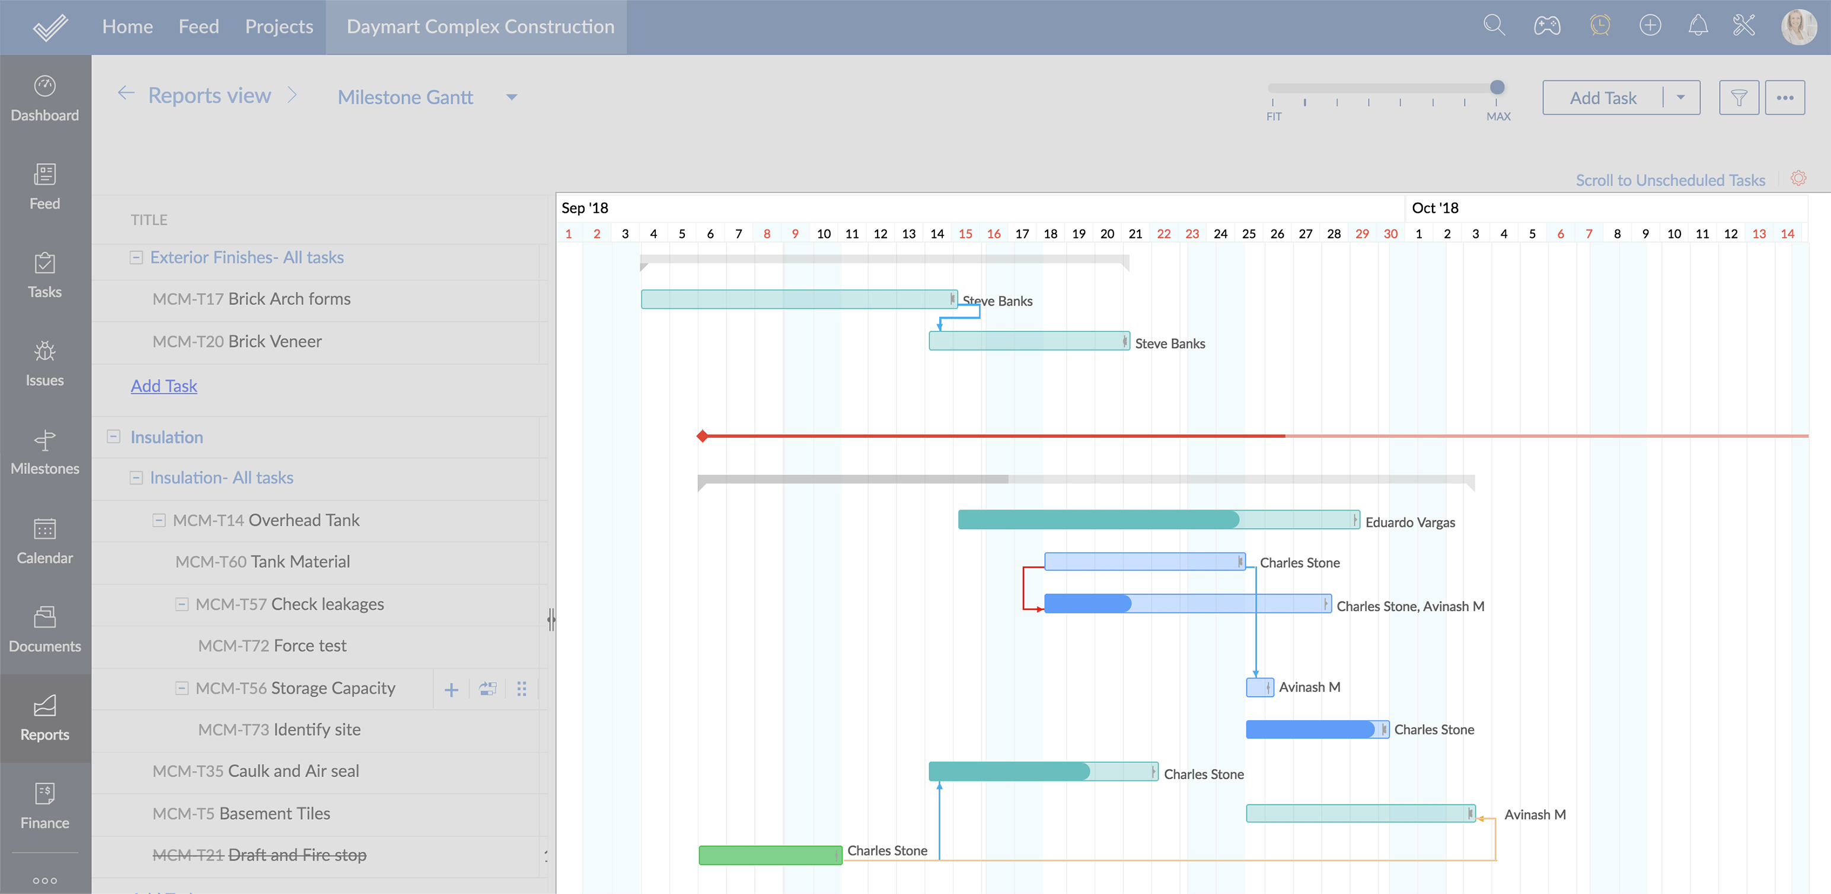Image resolution: width=1831 pixels, height=894 pixels.
Task: Open the Milestone Gantt view dropdown
Action: coord(511,97)
